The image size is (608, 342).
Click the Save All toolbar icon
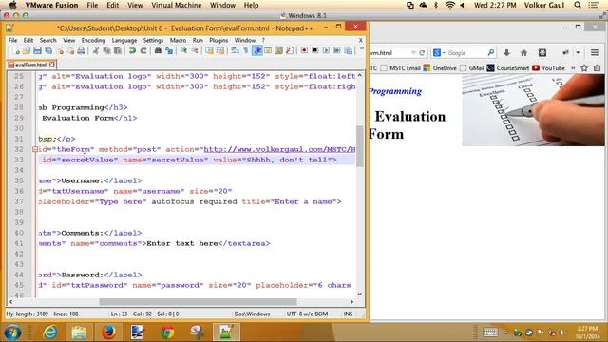tap(48, 50)
